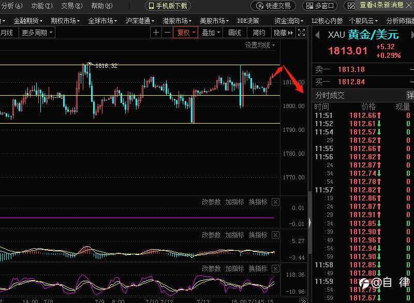Click 买一 price 1812.84

tap(351, 82)
